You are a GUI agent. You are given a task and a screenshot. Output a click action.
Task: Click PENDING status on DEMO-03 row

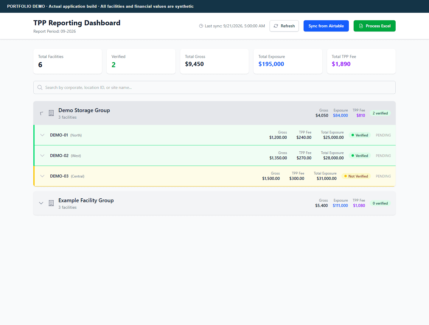pos(383,176)
